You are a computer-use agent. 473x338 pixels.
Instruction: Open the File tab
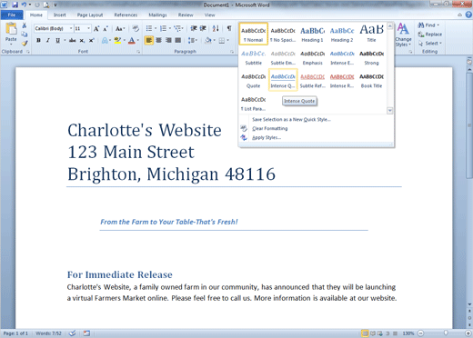(12, 15)
